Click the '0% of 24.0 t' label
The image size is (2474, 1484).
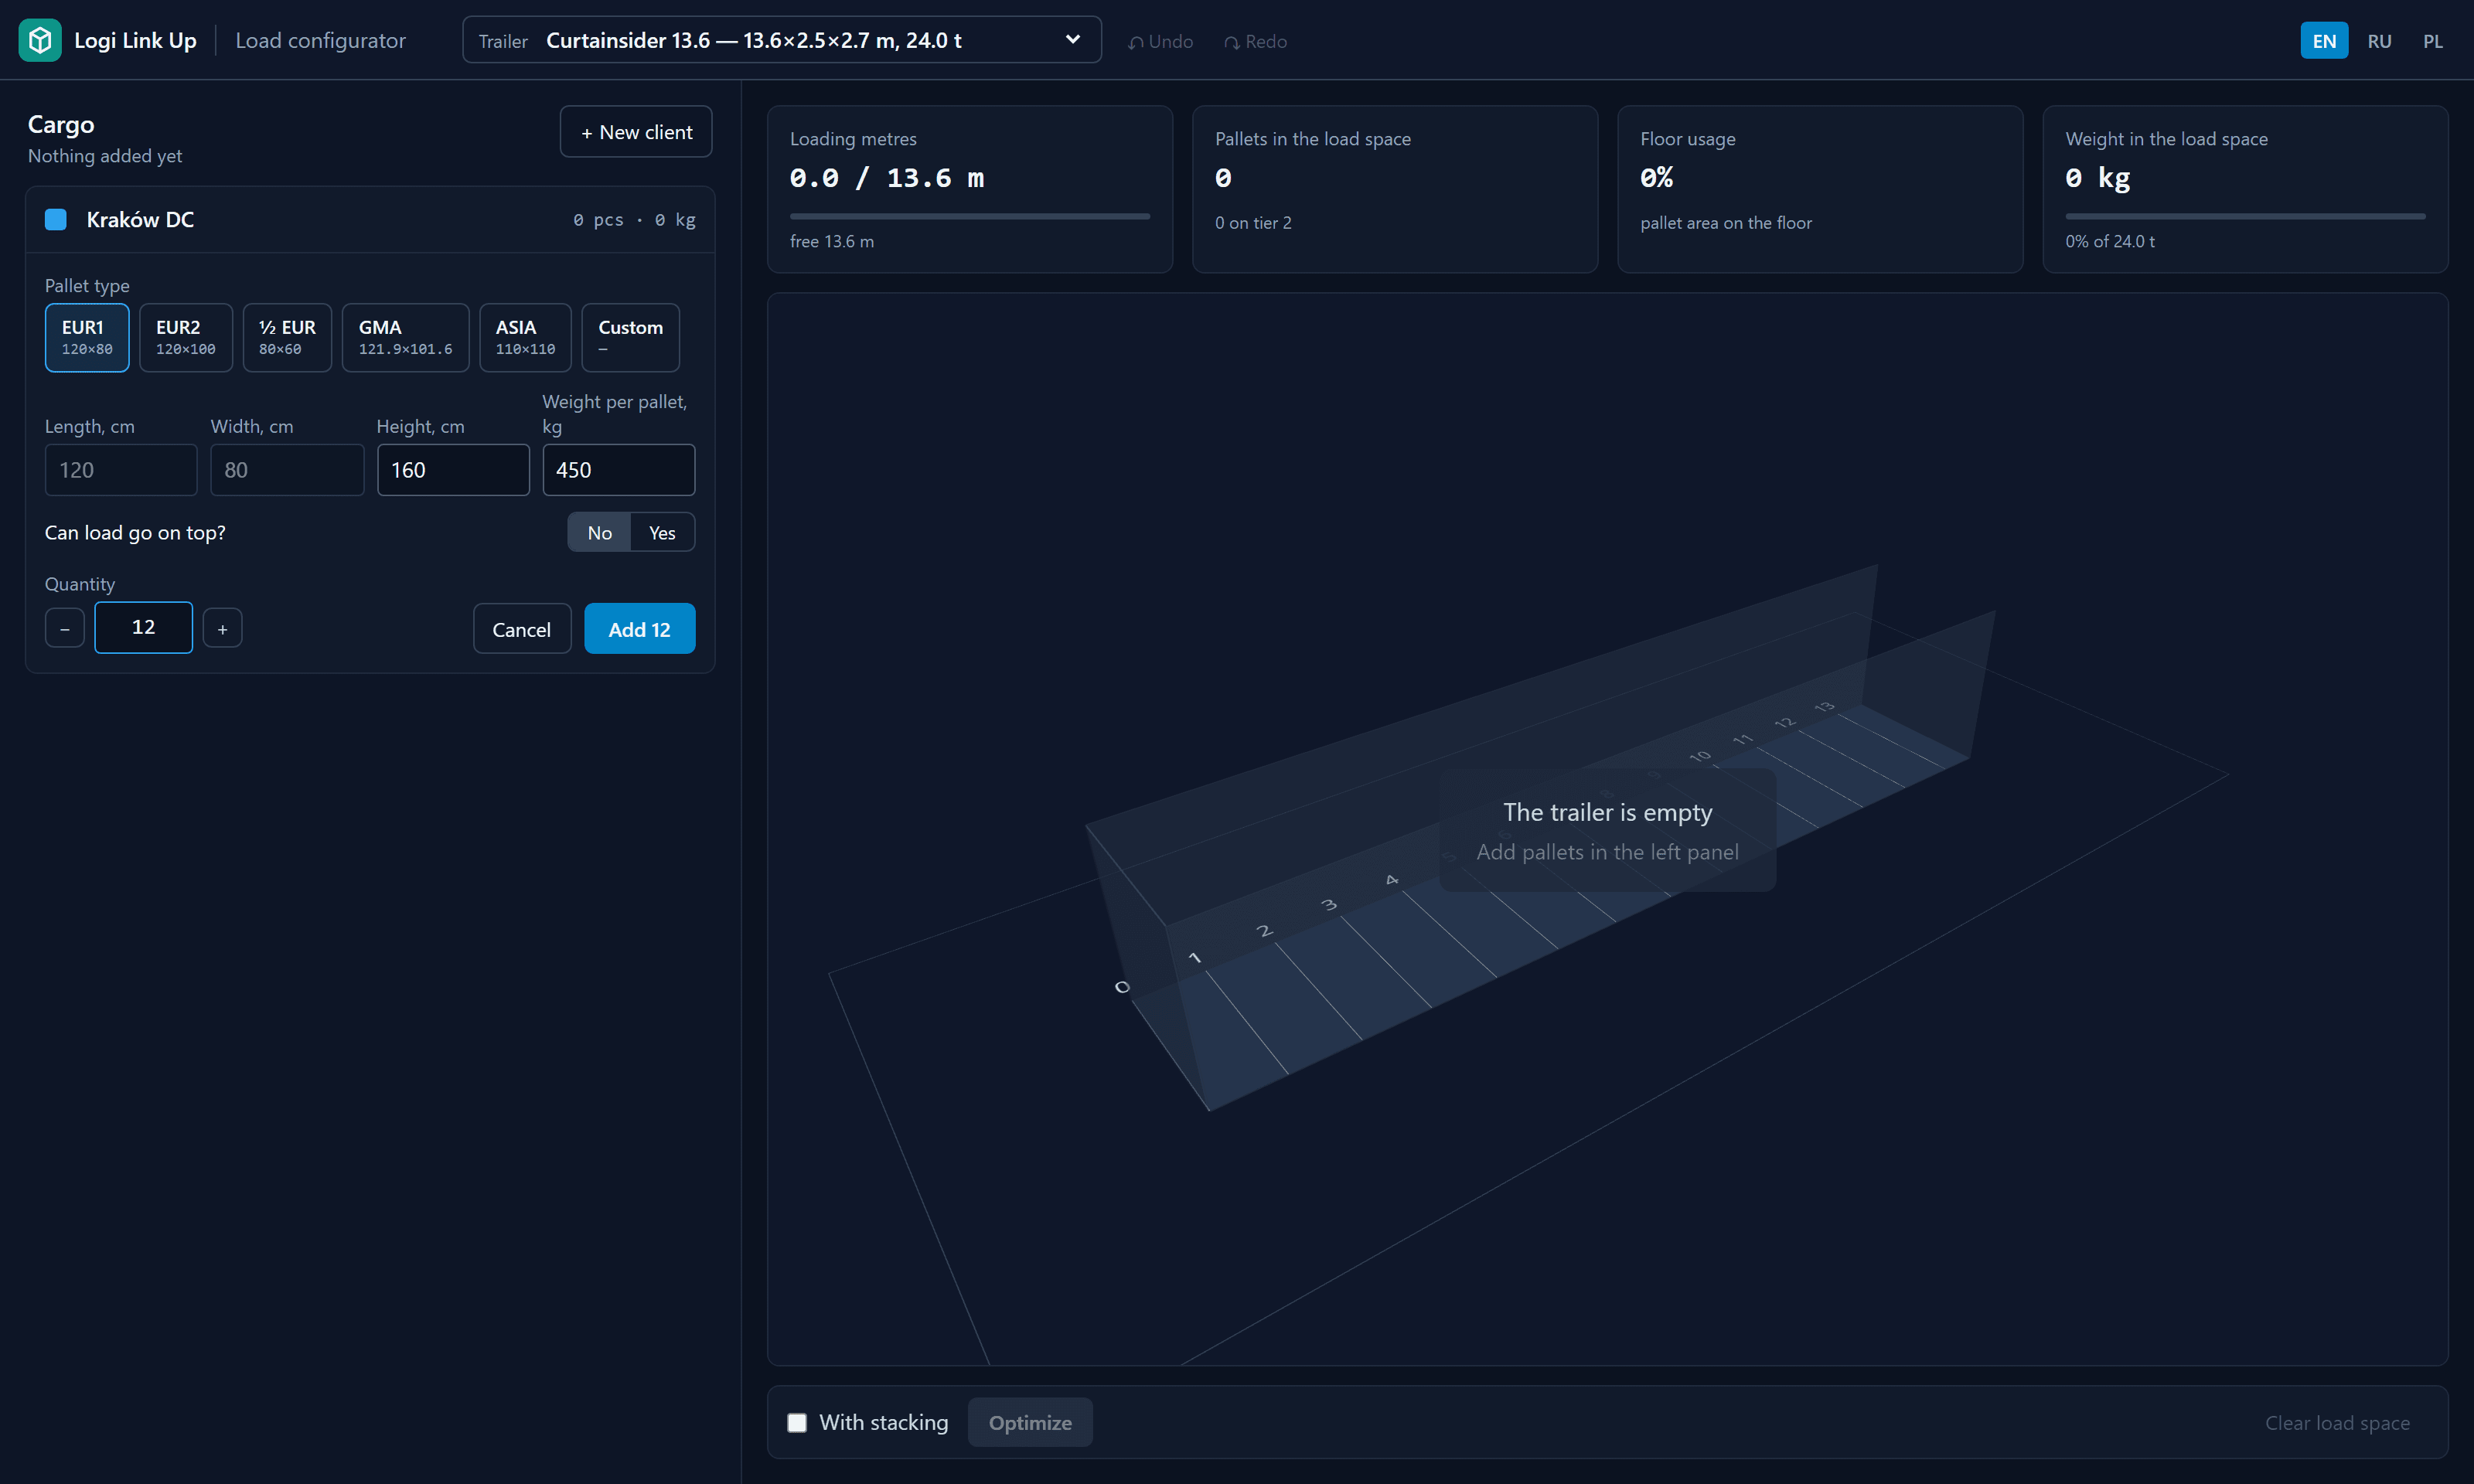pyautogui.click(x=2110, y=241)
